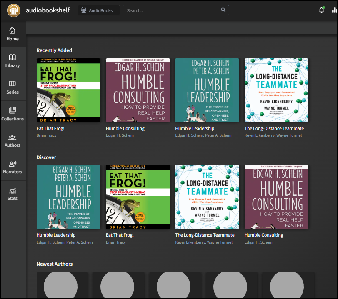Click the magnifier search icon
This screenshot has width=338, height=299.
(223, 10)
